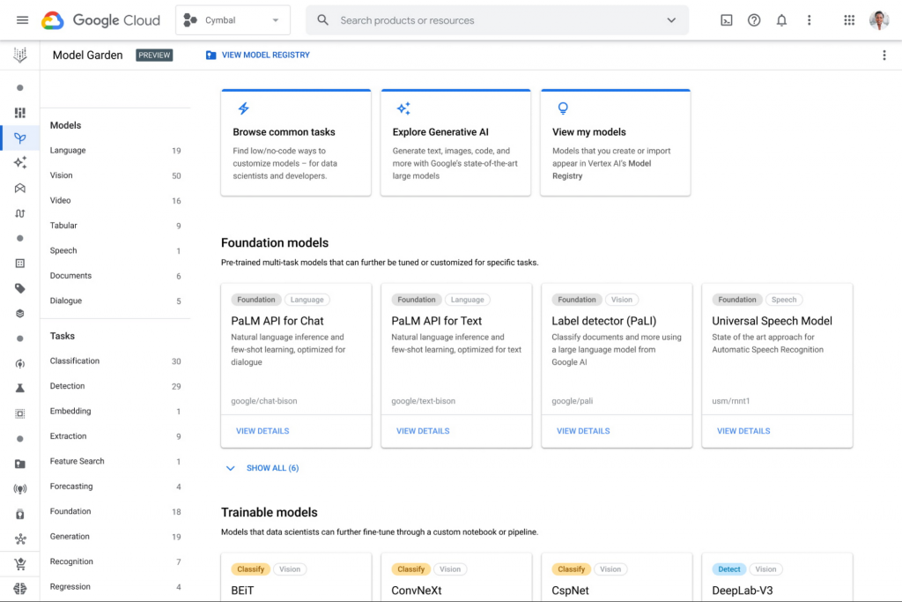Select the Model Garden leaf icon in sidebar

[20, 137]
